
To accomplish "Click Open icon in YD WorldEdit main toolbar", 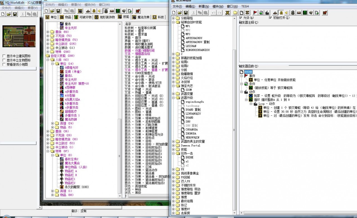I will [9, 14].
